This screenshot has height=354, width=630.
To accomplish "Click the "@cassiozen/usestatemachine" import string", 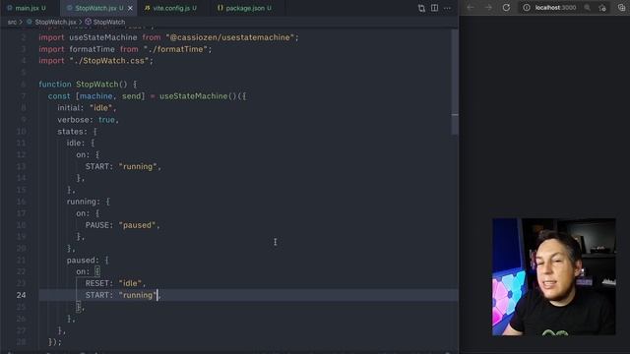I will click(x=230, y=37).
